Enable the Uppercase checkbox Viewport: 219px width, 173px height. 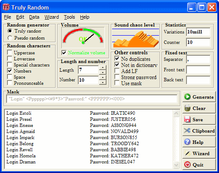click(x=10, y=52)
